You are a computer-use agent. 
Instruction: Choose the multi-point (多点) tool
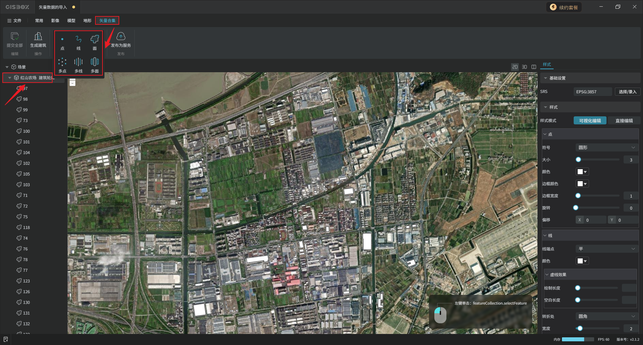coord(62,65)
